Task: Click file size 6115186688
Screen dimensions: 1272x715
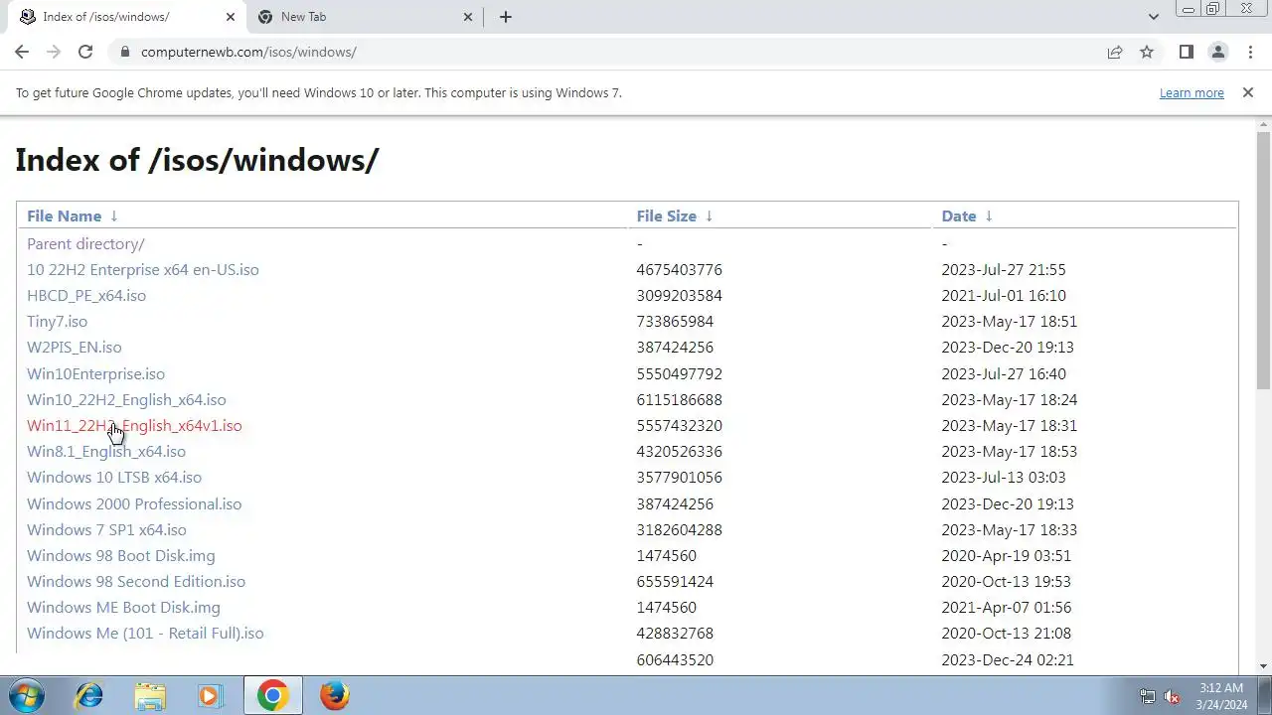Action: (x=680, y=399)
